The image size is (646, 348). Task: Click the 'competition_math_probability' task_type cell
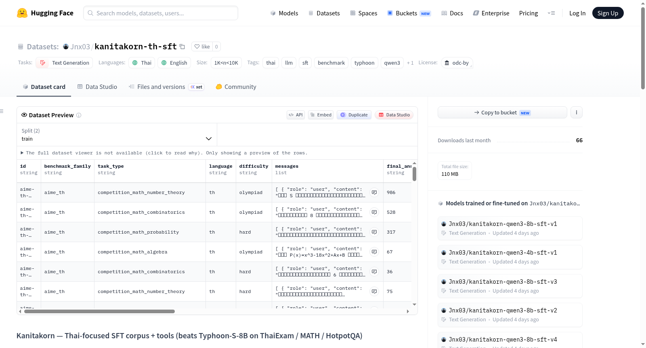point(150,232)
